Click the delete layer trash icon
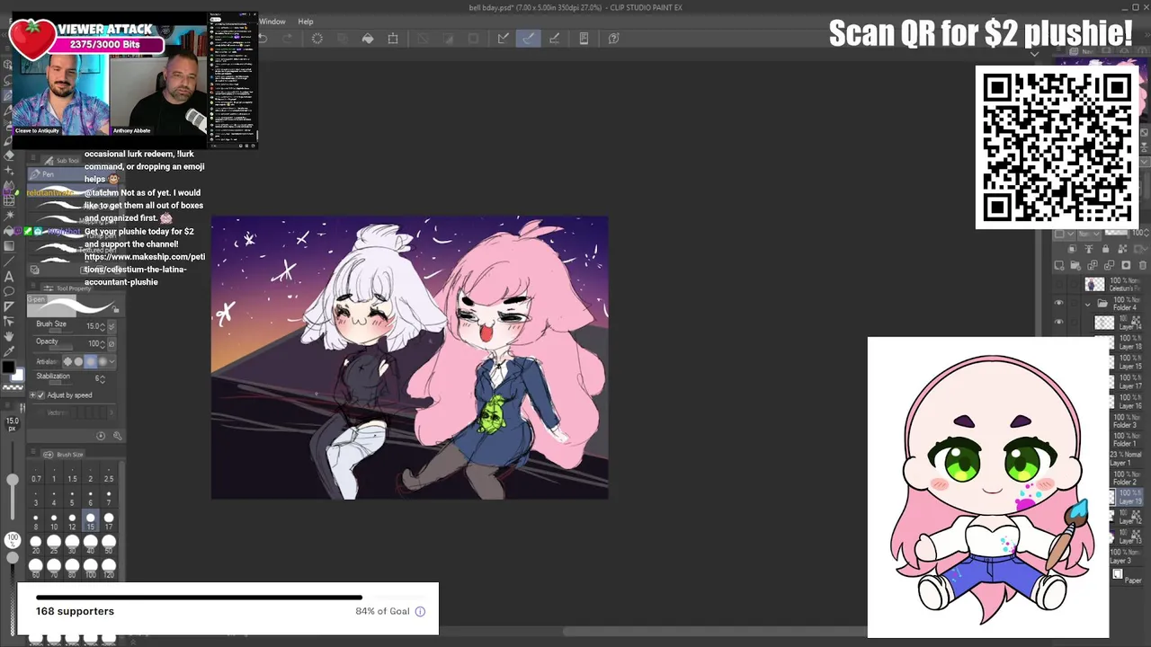The height and width of the screenshot is (647, 1151). pyautogui.click(x=1143, y=266)
